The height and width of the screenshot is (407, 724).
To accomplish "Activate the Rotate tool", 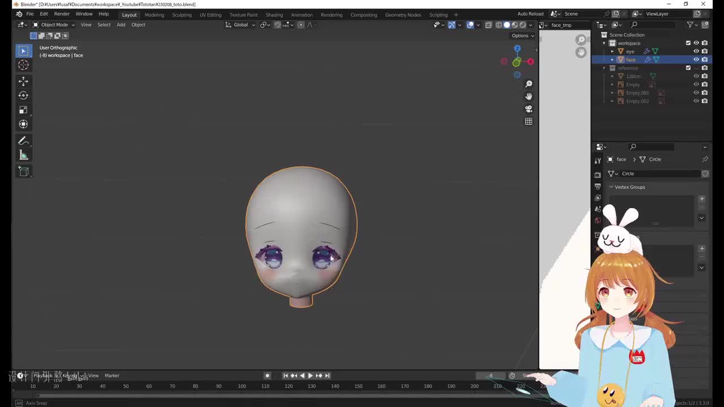I will tap(23, 96).
